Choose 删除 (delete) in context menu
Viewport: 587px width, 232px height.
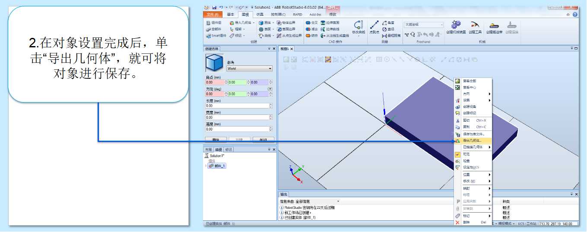click(473, 222)
